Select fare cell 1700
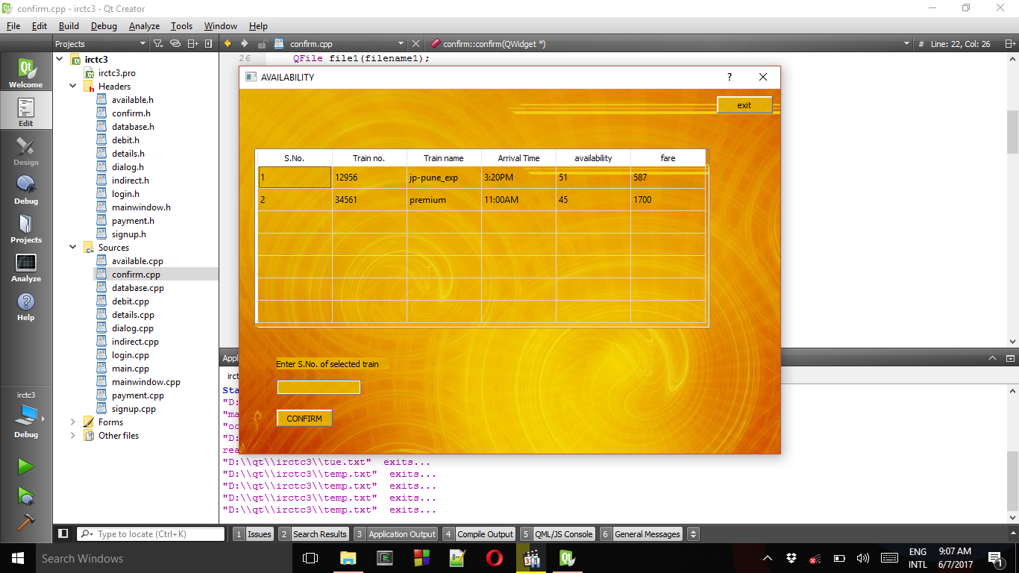 point(668,200)
